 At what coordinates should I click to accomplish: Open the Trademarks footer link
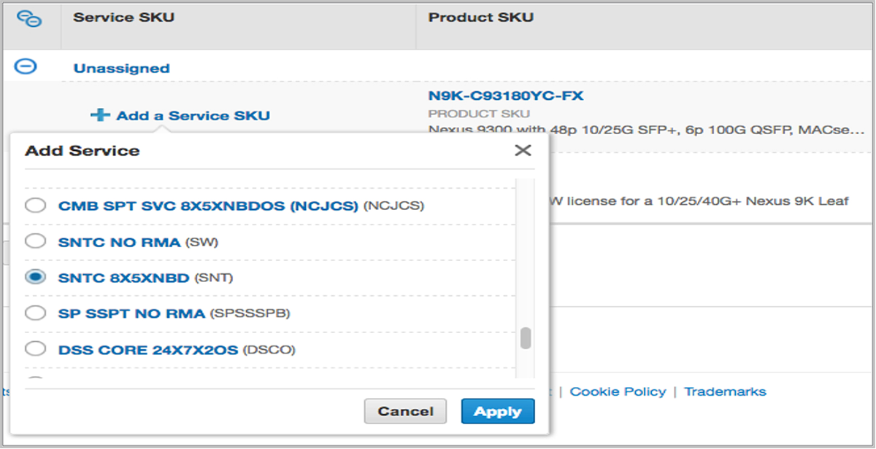click(725, 391)
